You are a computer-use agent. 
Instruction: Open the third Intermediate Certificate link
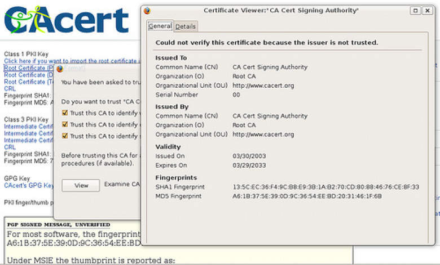coord(28,140)
